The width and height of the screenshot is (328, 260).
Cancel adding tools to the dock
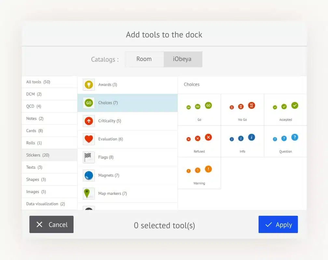pyautogui.click(x=51, y=225)
